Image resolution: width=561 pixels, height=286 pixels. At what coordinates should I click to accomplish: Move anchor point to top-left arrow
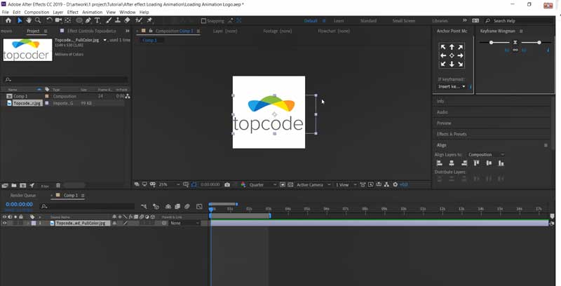(443, 47)
